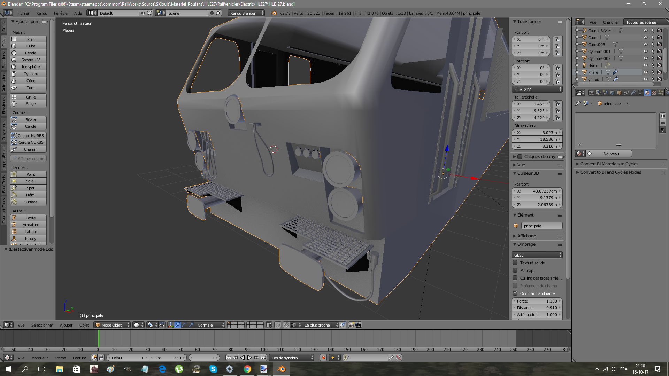
Task: Open the Physiques tab in tool shelf
Action: pyautogui.click(x=4, y=105)
